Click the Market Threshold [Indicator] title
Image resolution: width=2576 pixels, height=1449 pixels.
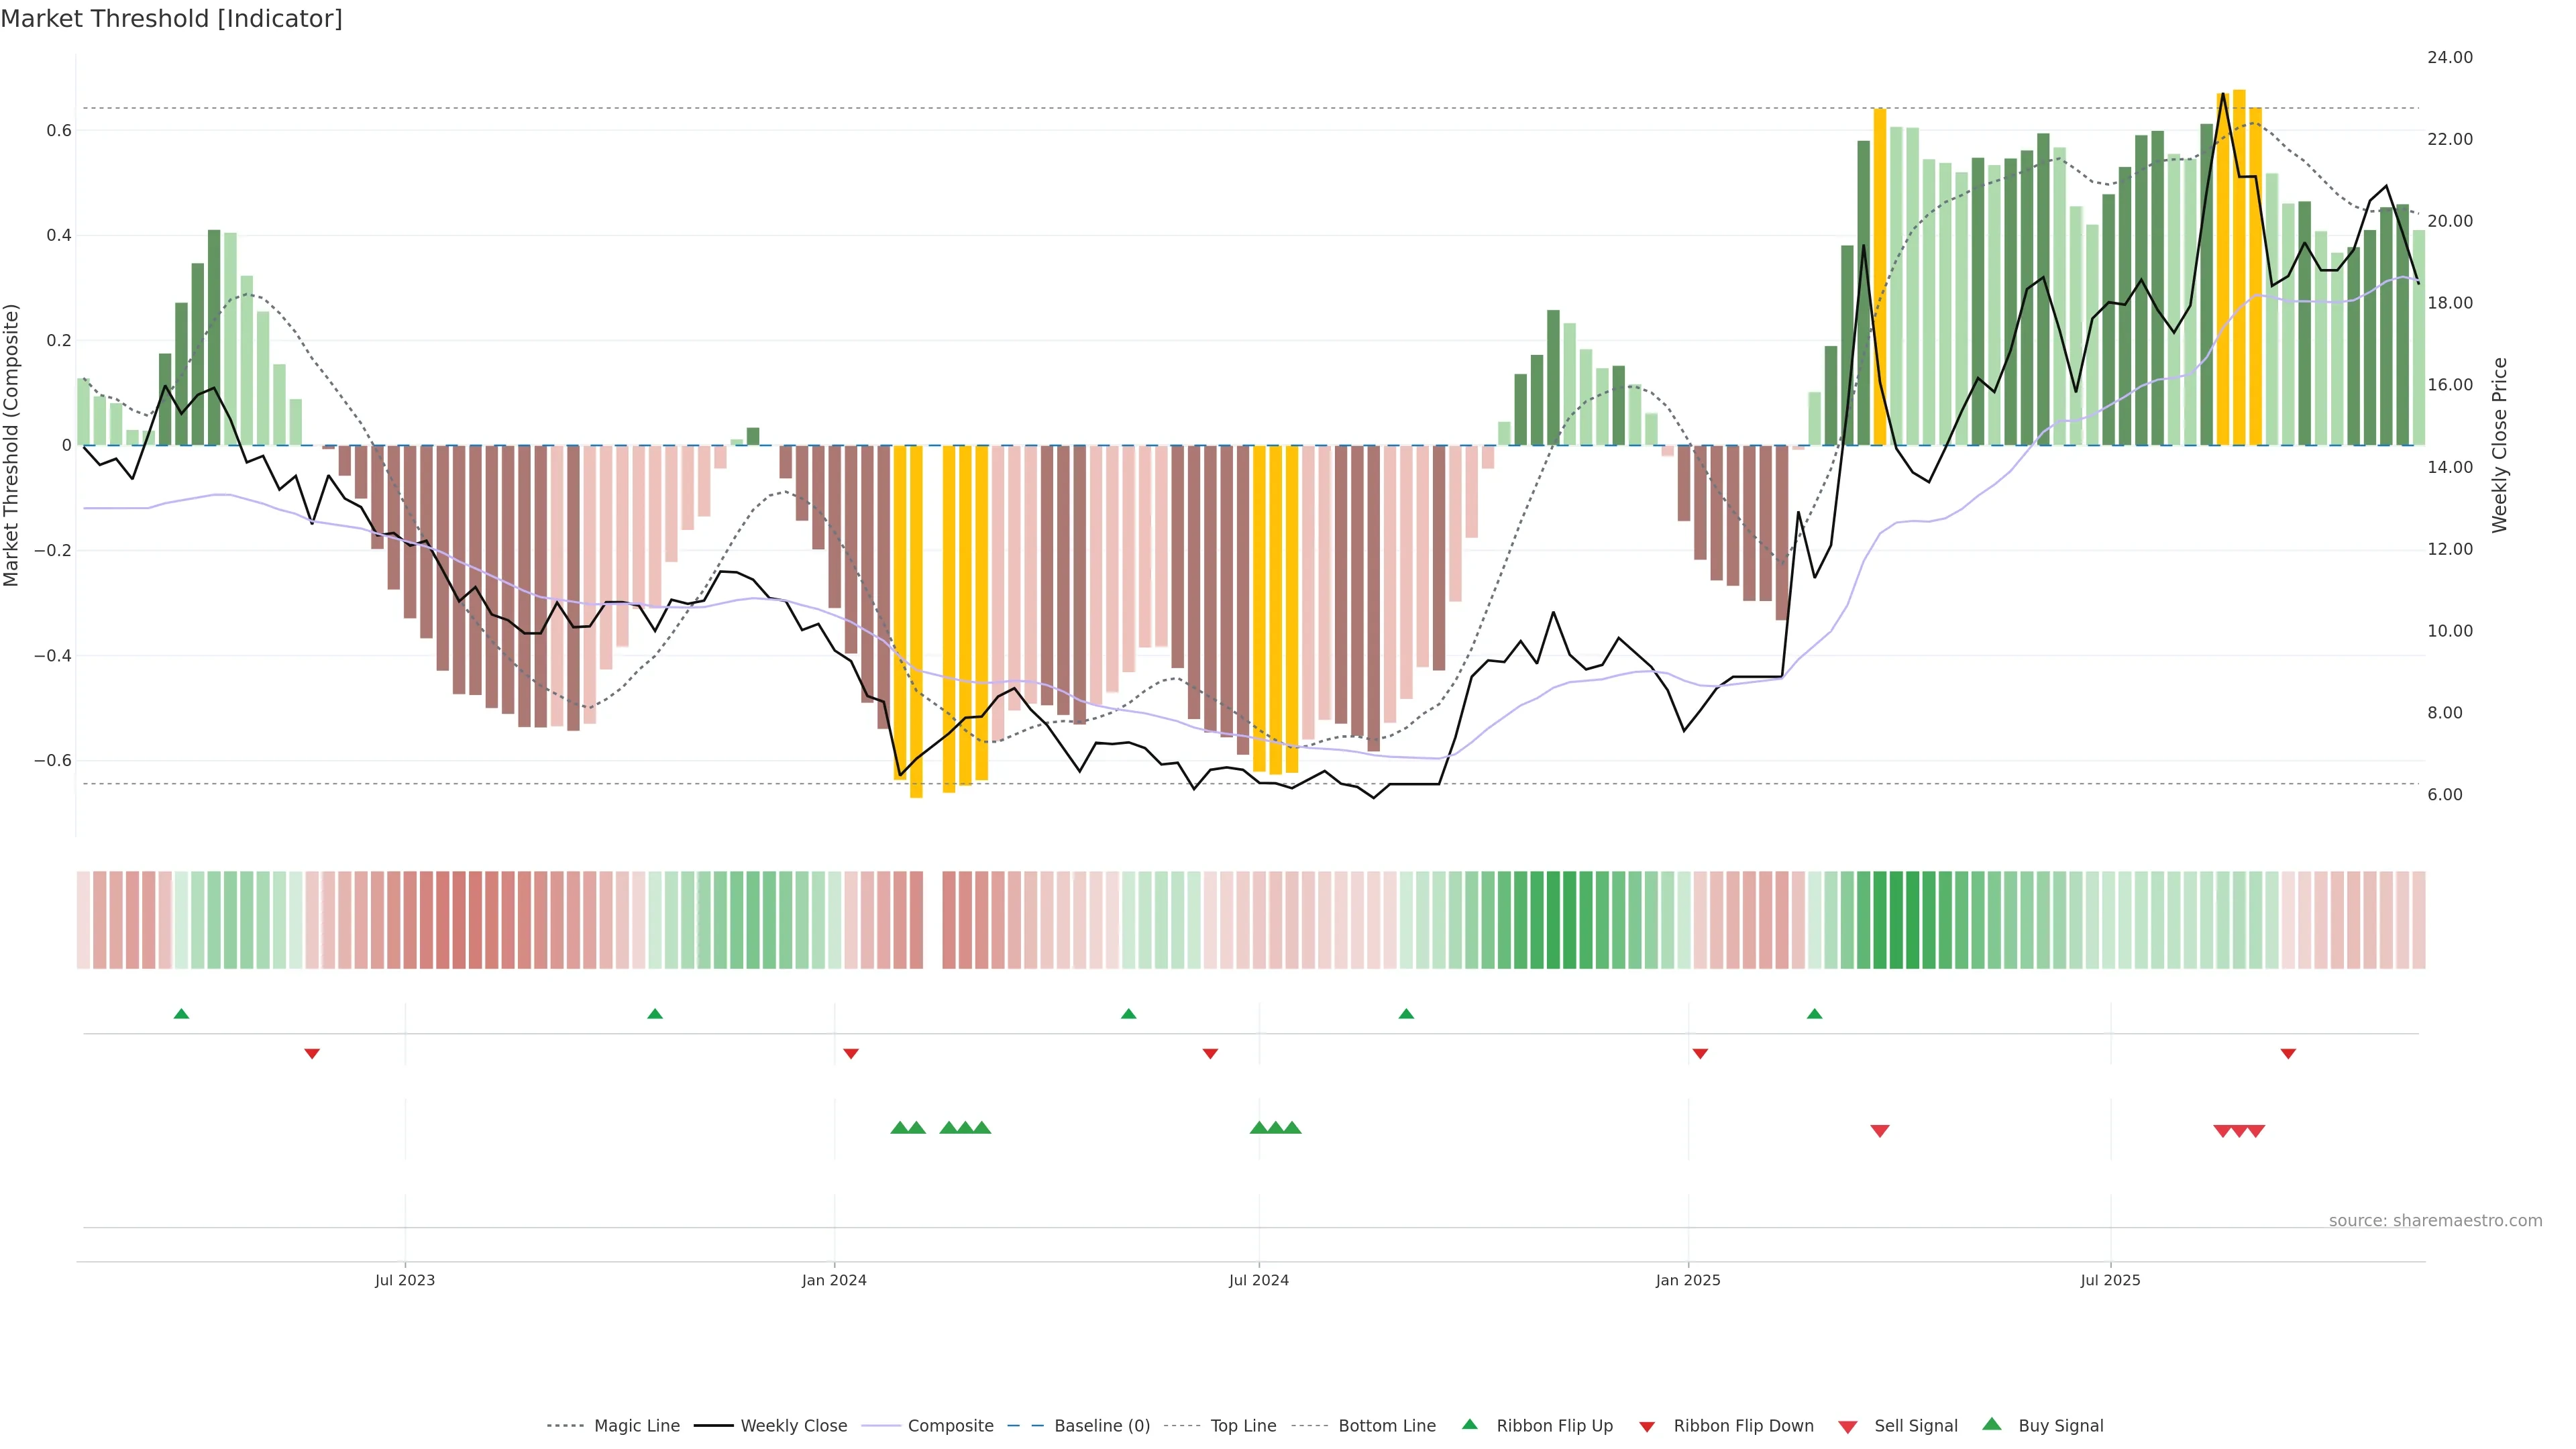pyautogui.click(x=171, y=19)
